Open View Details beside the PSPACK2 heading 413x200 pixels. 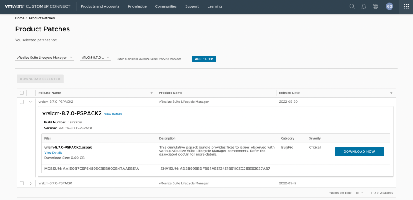pyautogui.click(x=113, y=114)
